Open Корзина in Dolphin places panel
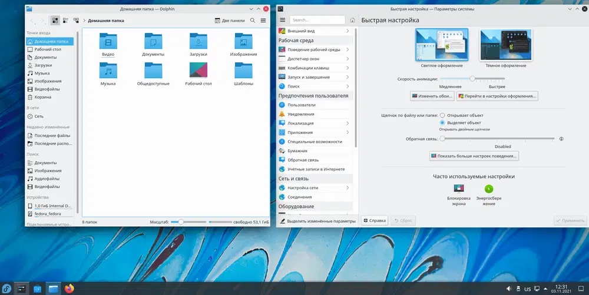 pos(49,97)
